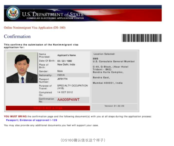
Task: Click the passport number J8791774
Action: [x=62, y=79]
